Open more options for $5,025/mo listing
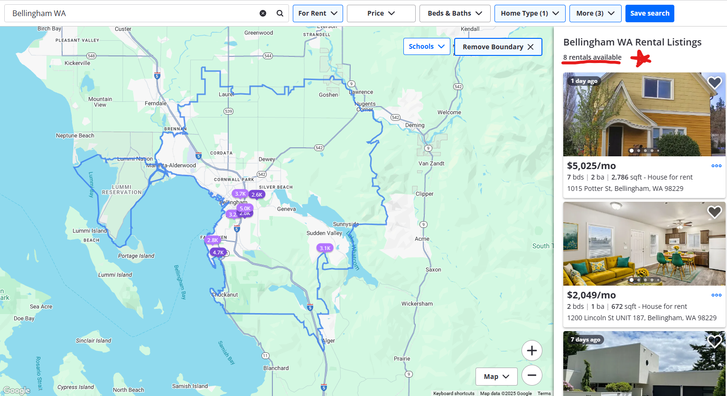 (716, 166)
